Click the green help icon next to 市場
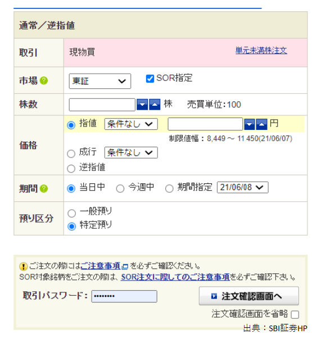Image resolution: width=312 pixels, height=352 pixels. tap(44, 80)
